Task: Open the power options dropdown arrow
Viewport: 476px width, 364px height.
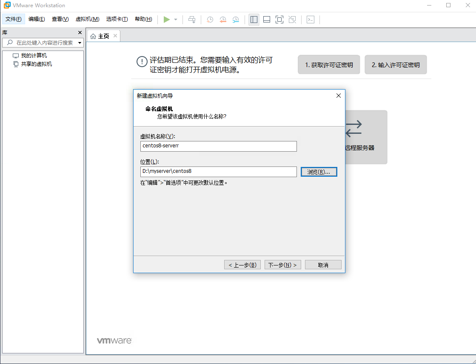Action: pyautogui.click(x=175, y=20)
